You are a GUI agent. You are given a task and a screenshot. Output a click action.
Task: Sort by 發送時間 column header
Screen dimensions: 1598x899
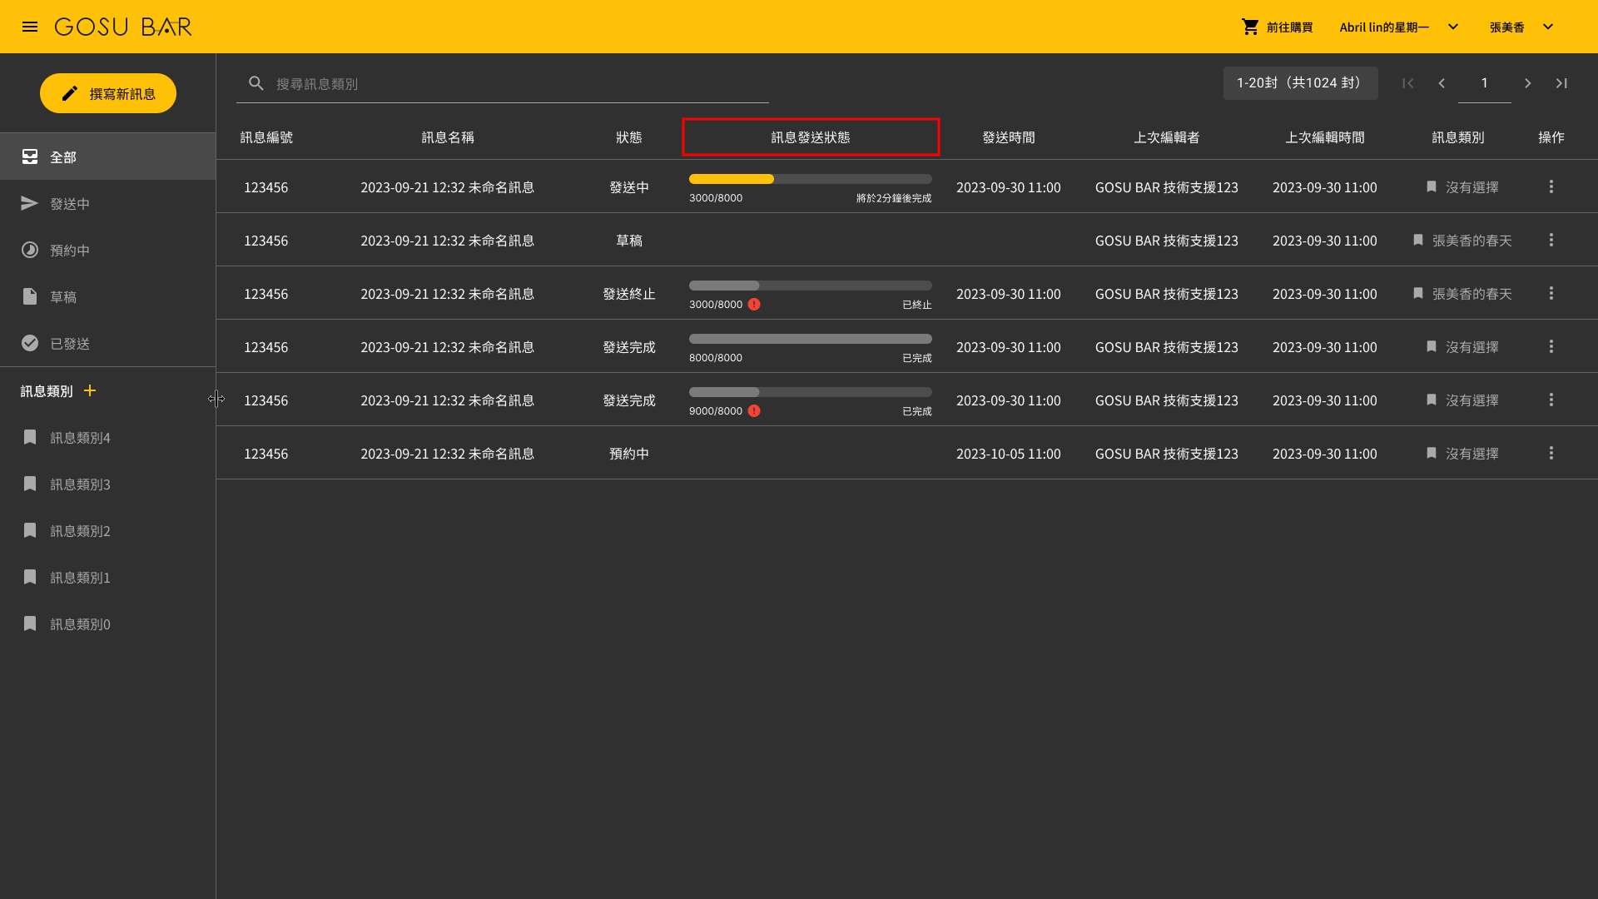1009,137
